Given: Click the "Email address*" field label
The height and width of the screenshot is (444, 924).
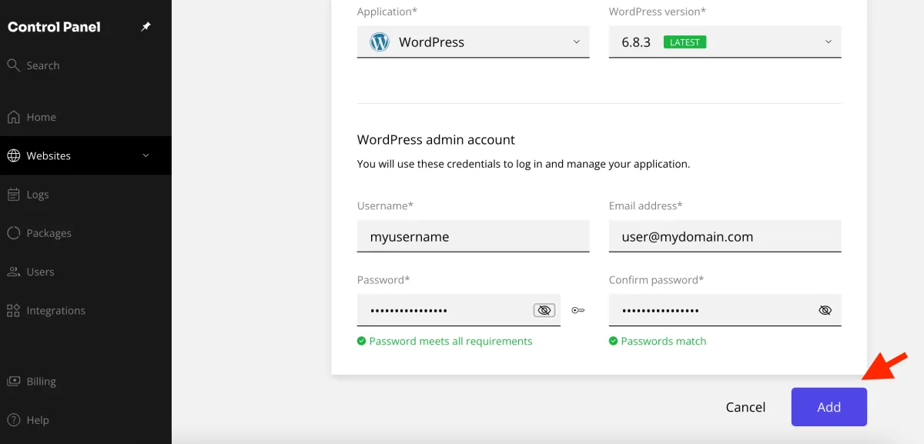Looking at the screenshot, I should tap(645, 205).
